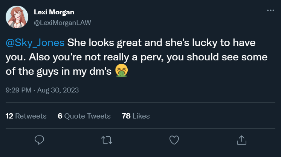Viewport: 281px width, 157px height.
Task: Show the 78 Likes list
Action: (x=136, y=116)
